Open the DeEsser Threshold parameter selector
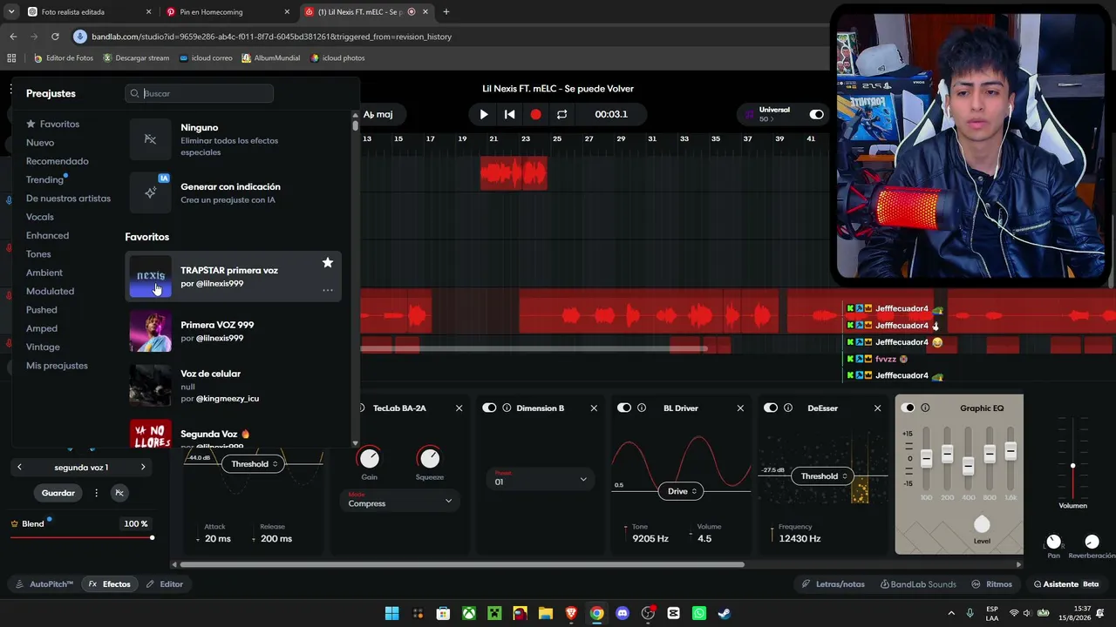Screen dimensions: 1116x627 [825, 476]
